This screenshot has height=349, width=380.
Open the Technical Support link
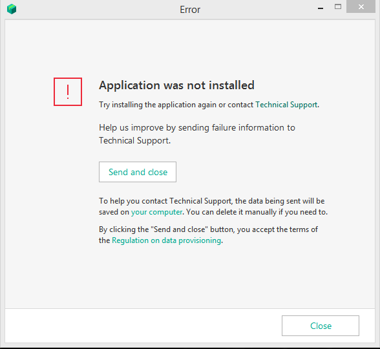coord(286,105)
